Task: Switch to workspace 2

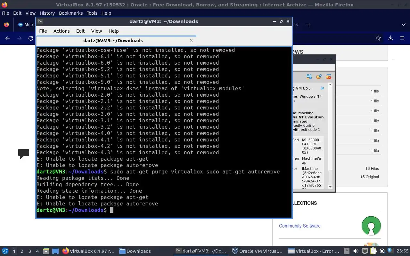Action: 22,251
